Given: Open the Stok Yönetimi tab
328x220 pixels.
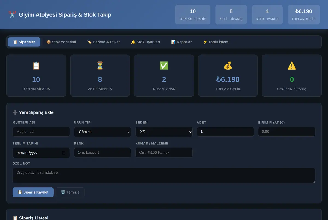Looking at the screenshot, I should 61,42.
